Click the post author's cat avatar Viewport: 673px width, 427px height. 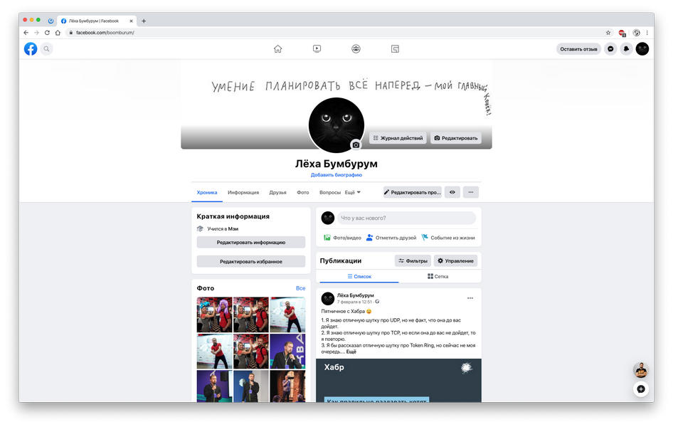328,298
